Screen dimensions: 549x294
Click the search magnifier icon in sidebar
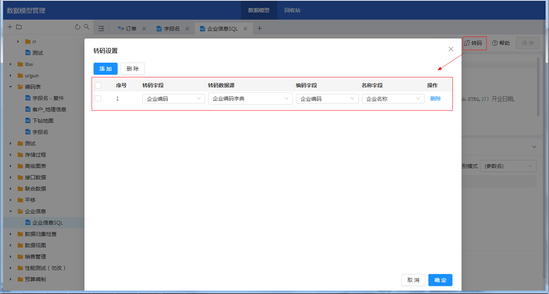(x=87, y=27)
